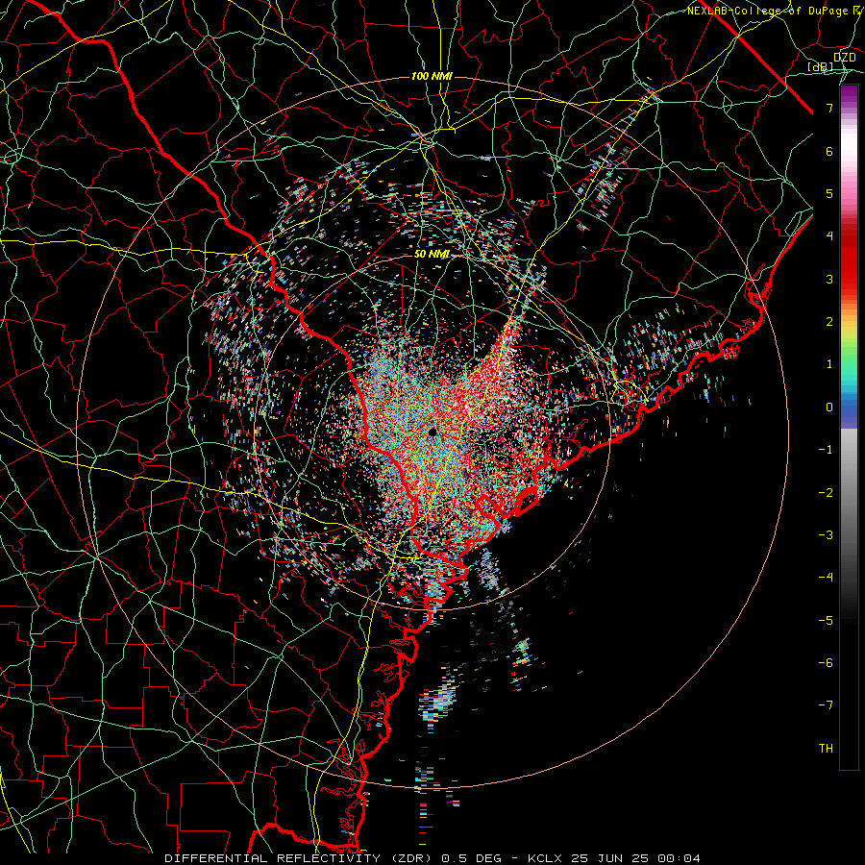Click the 7 value on the color scale
The height and width of the screenshot is (865, 865).
pyautogui.click(x=829, y=108)
